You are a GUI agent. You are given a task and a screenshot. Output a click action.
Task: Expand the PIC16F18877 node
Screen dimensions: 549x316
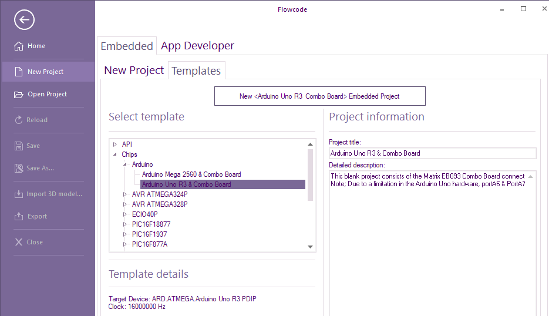(x=125, y=224)
